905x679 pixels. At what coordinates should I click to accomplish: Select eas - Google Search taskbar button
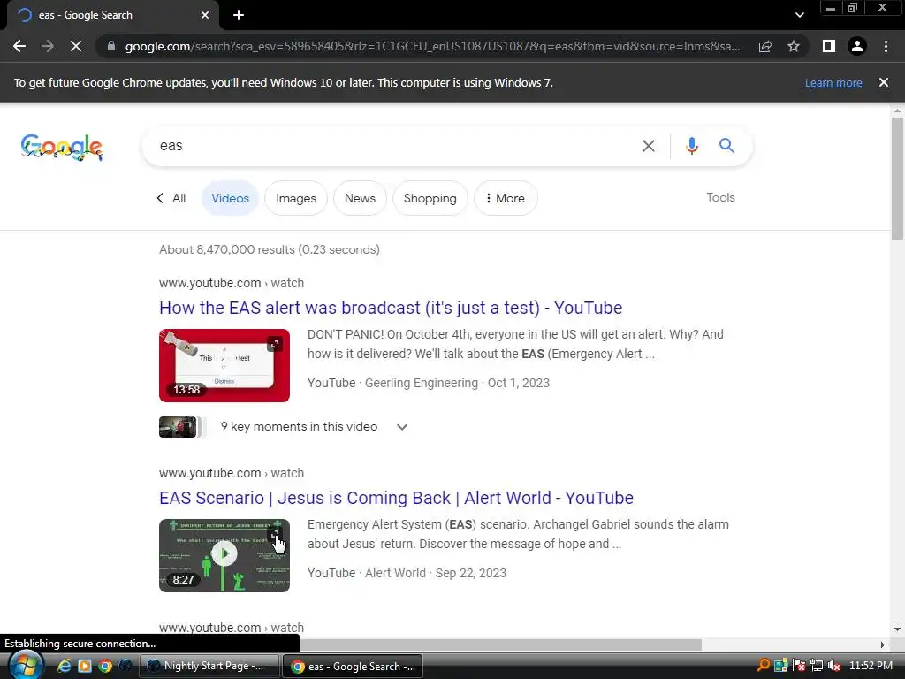coord(353,667)
